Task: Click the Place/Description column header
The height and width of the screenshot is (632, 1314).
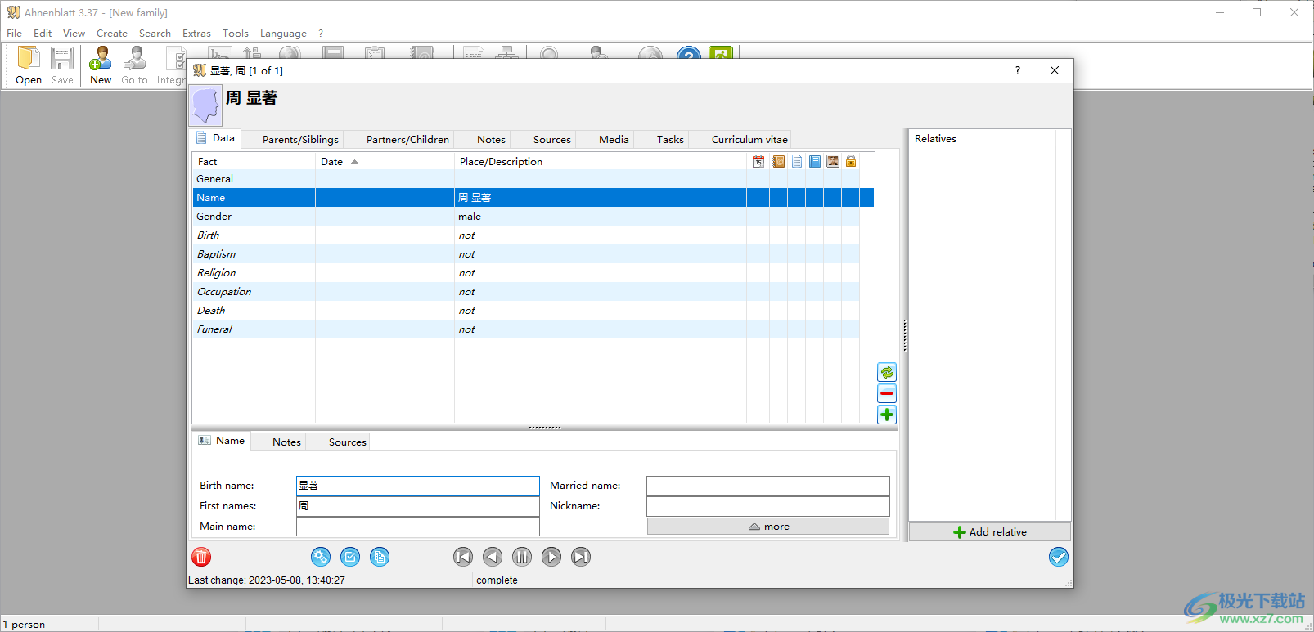Action: [x=601, y=162]
